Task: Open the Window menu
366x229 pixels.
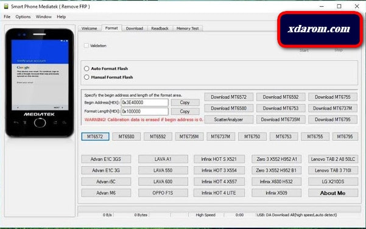Action: [x=43, y=17]
